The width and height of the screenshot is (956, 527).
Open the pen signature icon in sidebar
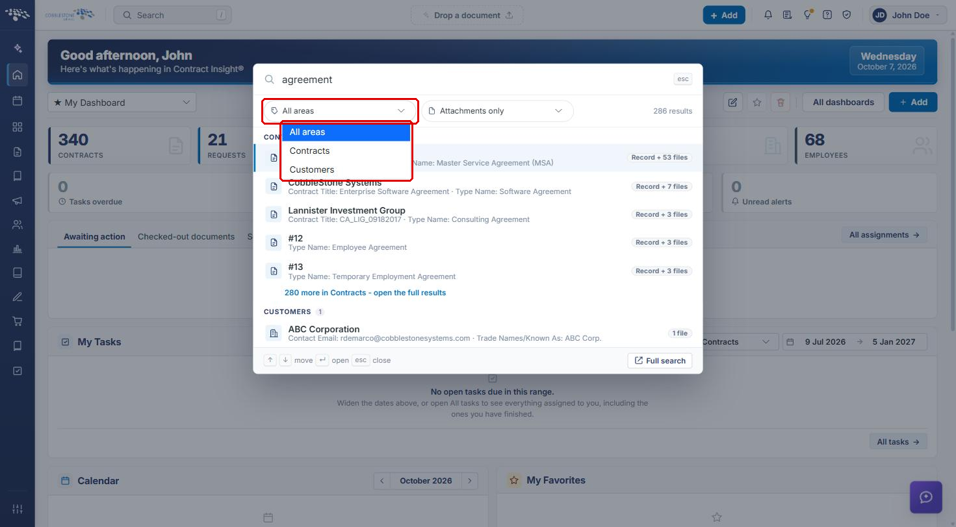tap(18, 297)
